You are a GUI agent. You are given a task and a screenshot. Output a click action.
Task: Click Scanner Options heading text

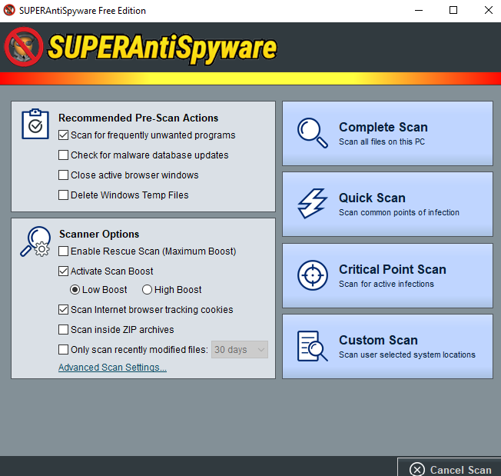point(99,234)
